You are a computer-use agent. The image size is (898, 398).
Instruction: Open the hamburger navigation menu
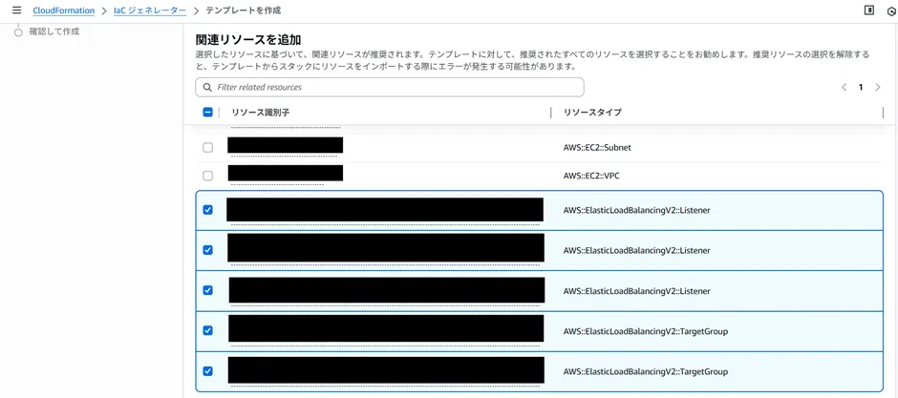16,10
